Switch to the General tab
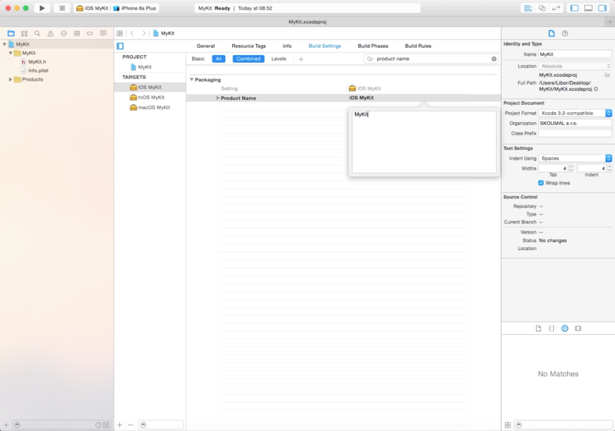The height and width of the screenshot is (431, 615). tap(205, 46)
